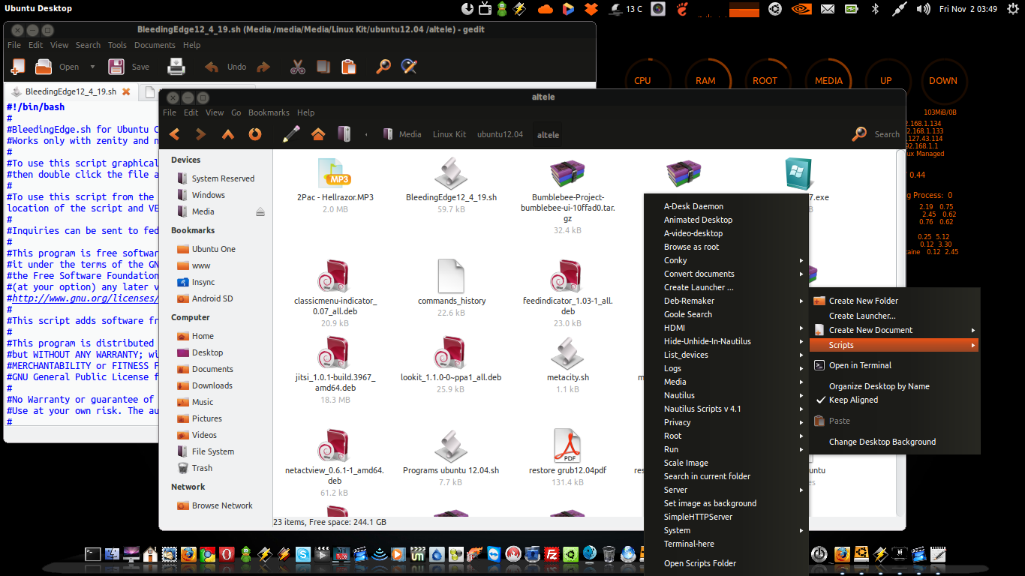Choose Open Scripts Folder menu entry
This screenshot has height=576, width=1025.
point(726,563)
